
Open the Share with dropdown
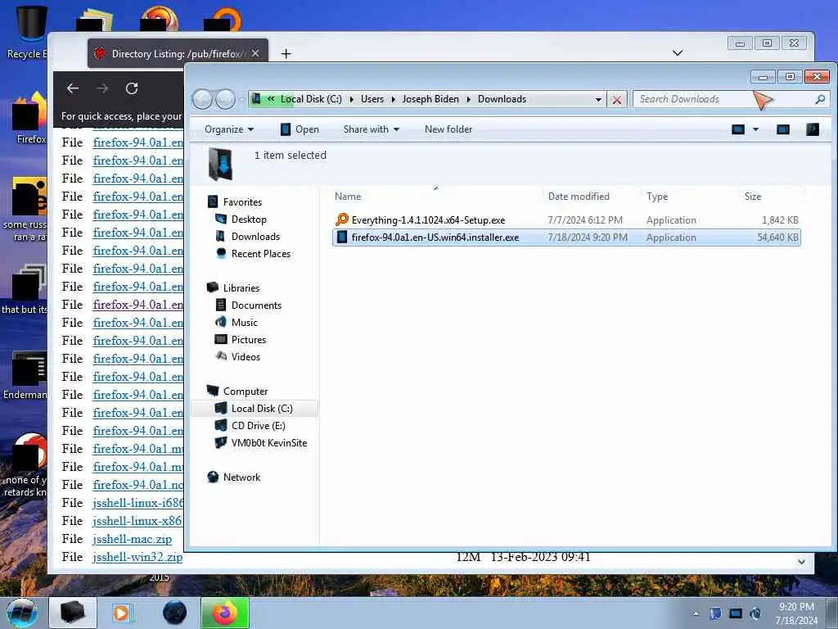(x=371, y=129)
